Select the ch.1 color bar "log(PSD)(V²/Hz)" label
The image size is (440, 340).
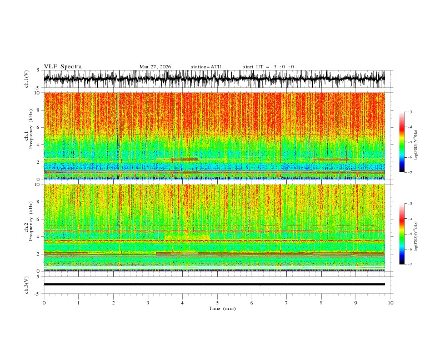tap(416, 145)
